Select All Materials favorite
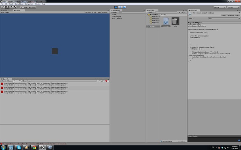 tap(155, 17)
